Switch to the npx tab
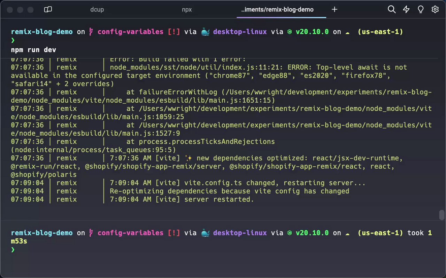 point(187,9)
